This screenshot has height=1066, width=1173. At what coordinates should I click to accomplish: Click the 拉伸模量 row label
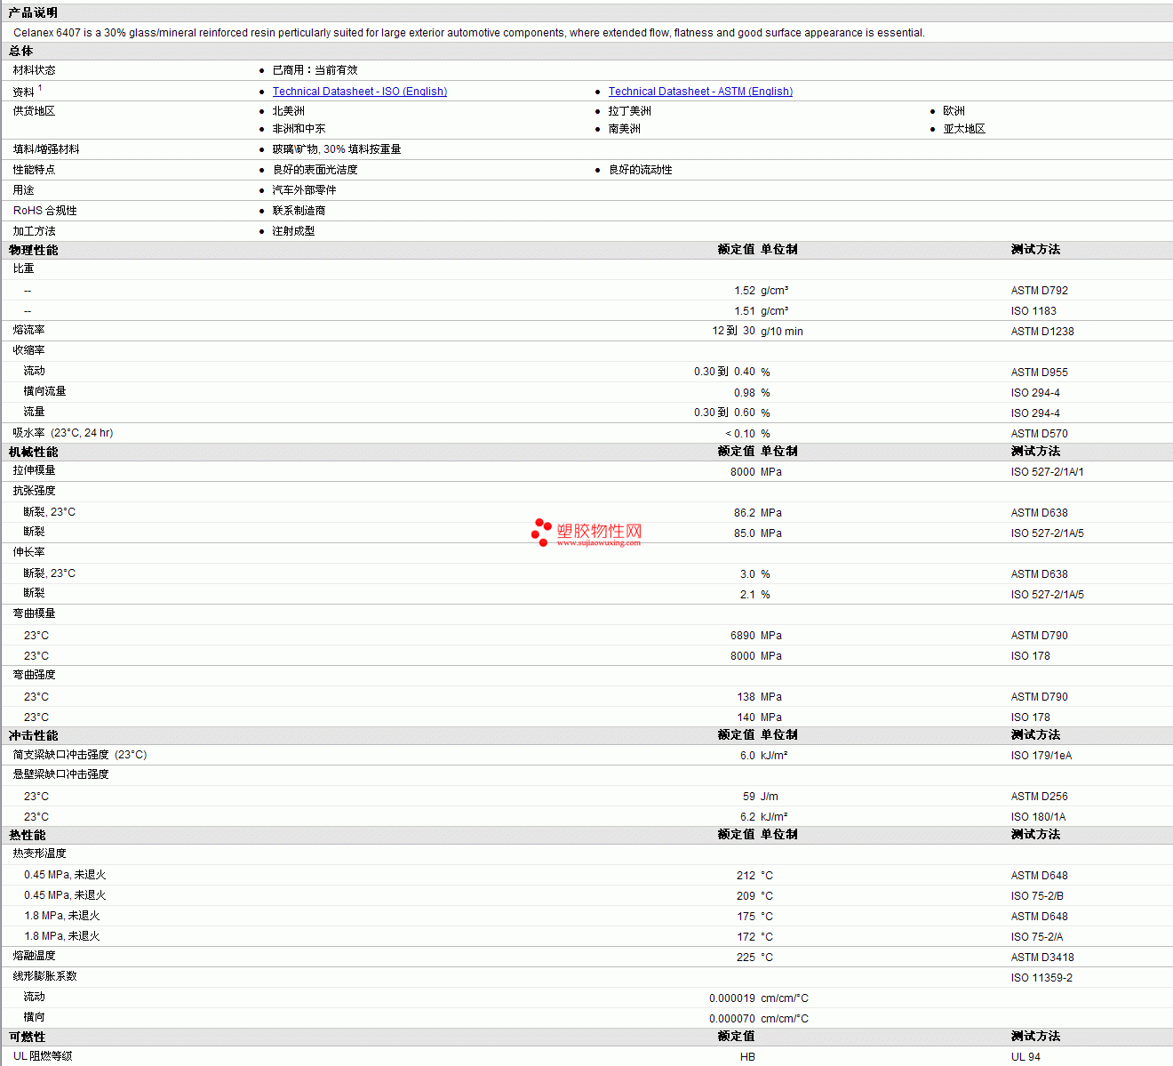click(35, 470)
